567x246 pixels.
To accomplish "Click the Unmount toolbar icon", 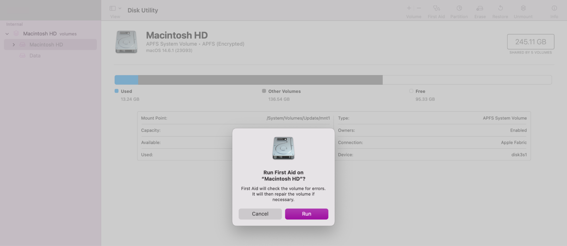I will pyautogui.click(x=523, y=8).
